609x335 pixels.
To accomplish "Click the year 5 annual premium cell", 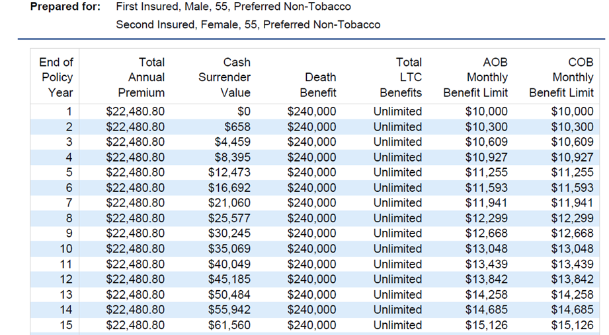I will pyautogui.click(x=136, y=173).
